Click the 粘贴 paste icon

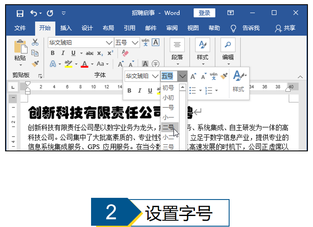21,46
